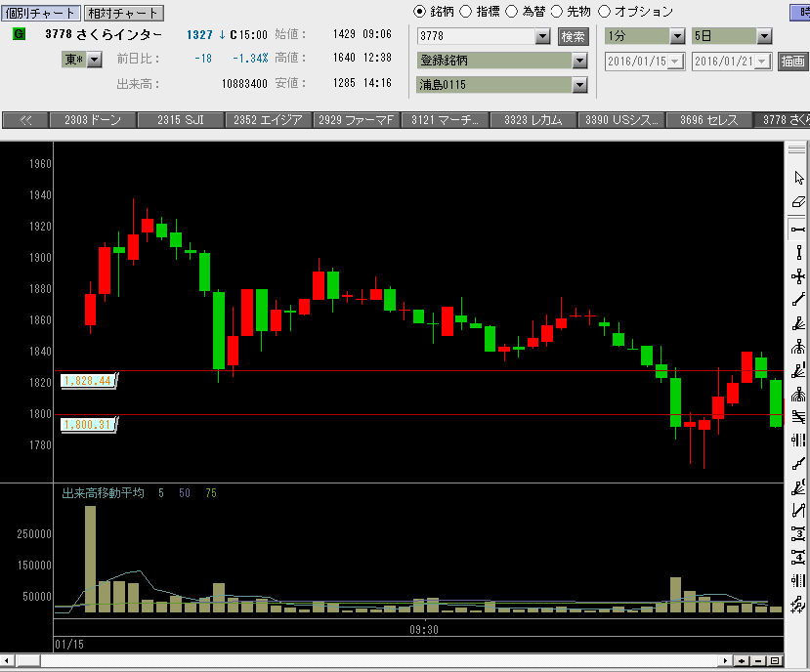Click the current price 1327
The image size is (810, 672).
(199, 35)
